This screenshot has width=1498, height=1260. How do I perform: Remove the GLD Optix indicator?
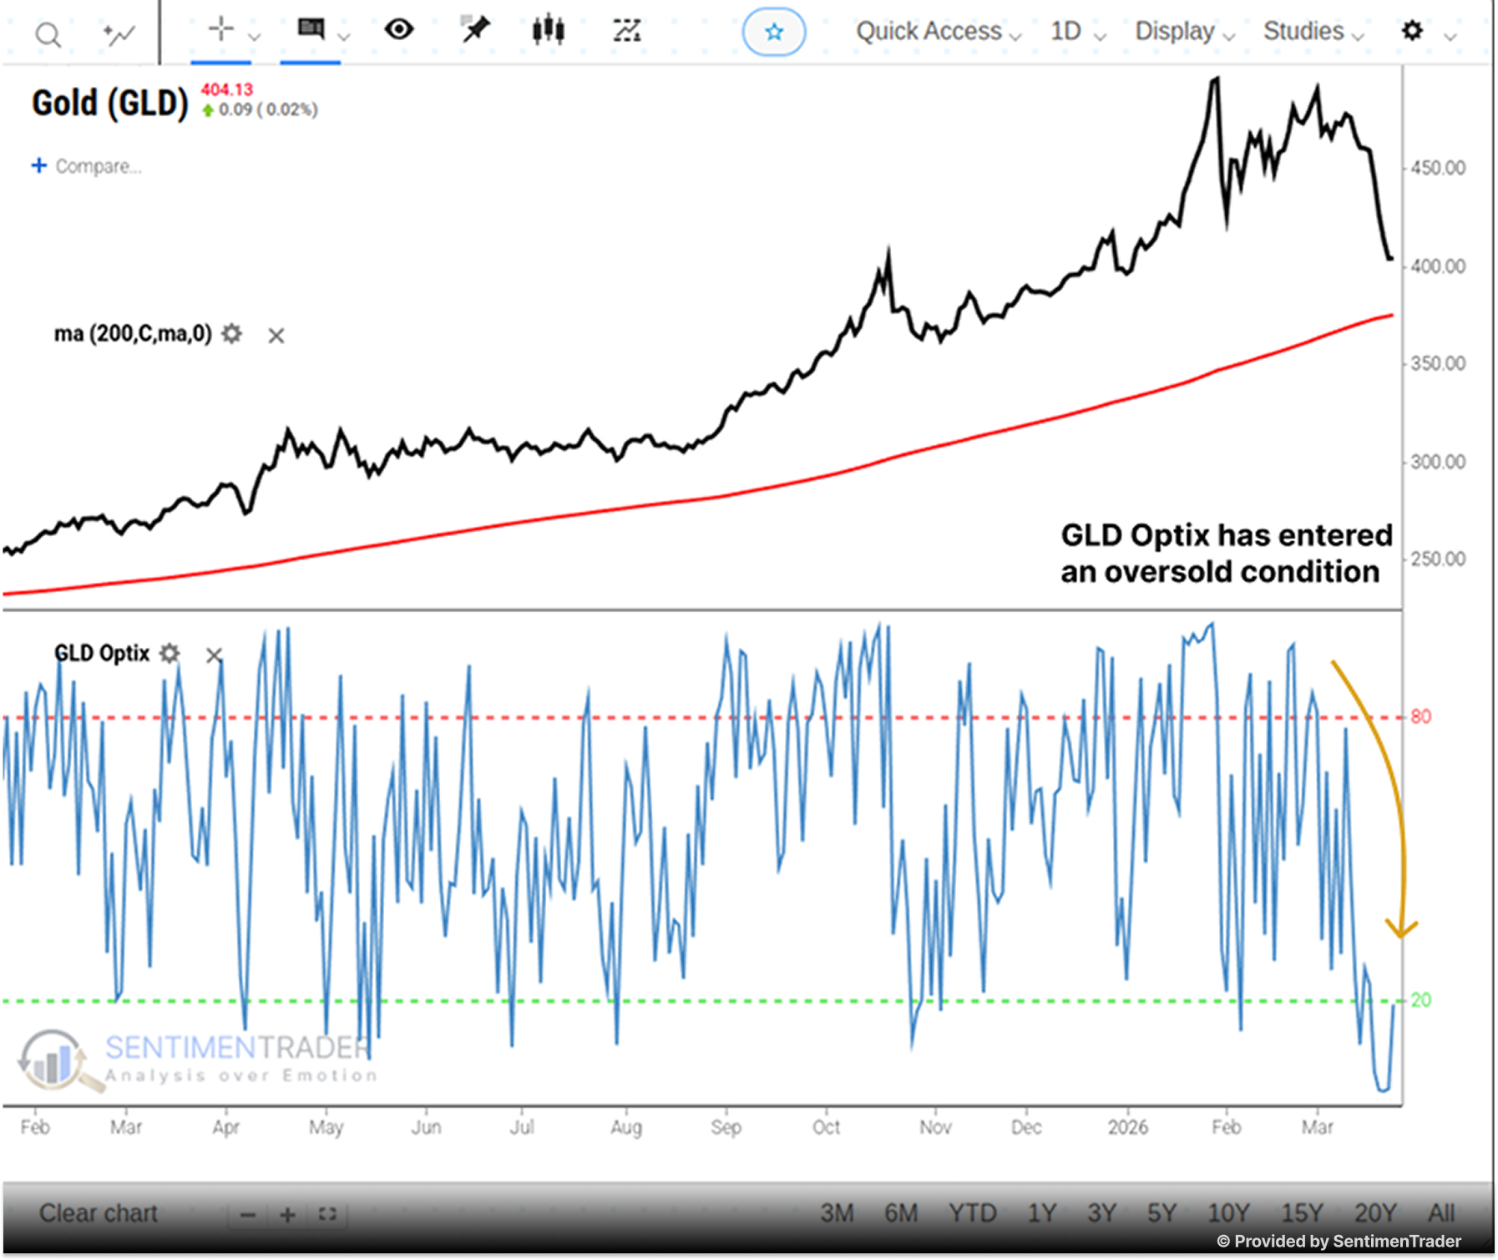(x=214, y=655)
